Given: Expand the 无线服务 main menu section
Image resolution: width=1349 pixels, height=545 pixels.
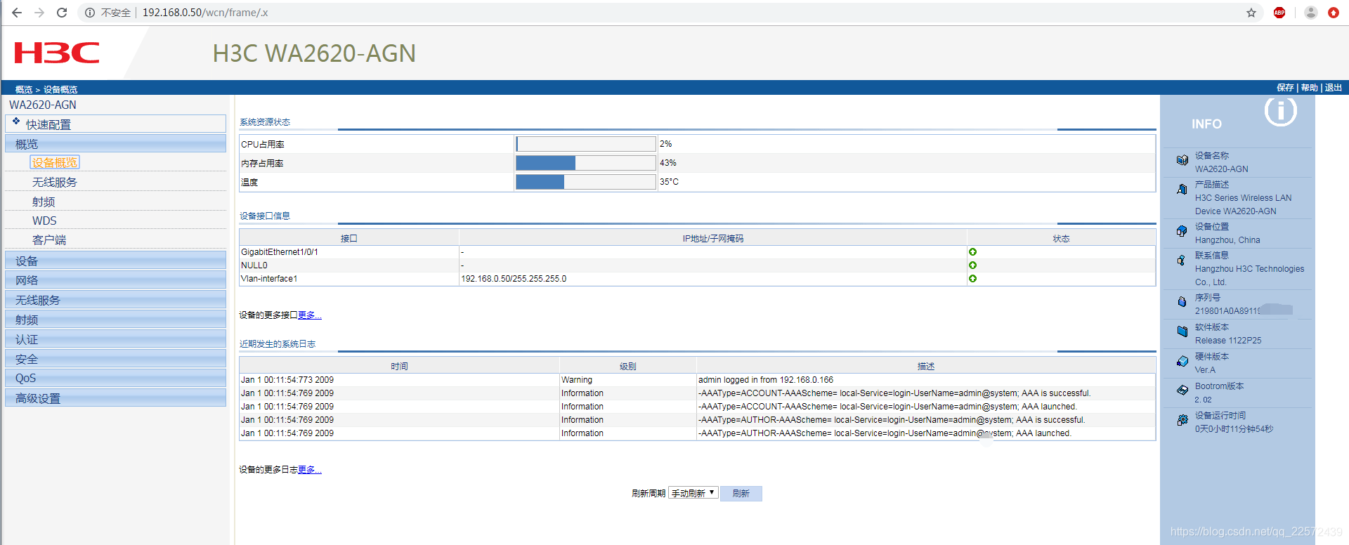Looking at the screenshot, I should [115, 300].
